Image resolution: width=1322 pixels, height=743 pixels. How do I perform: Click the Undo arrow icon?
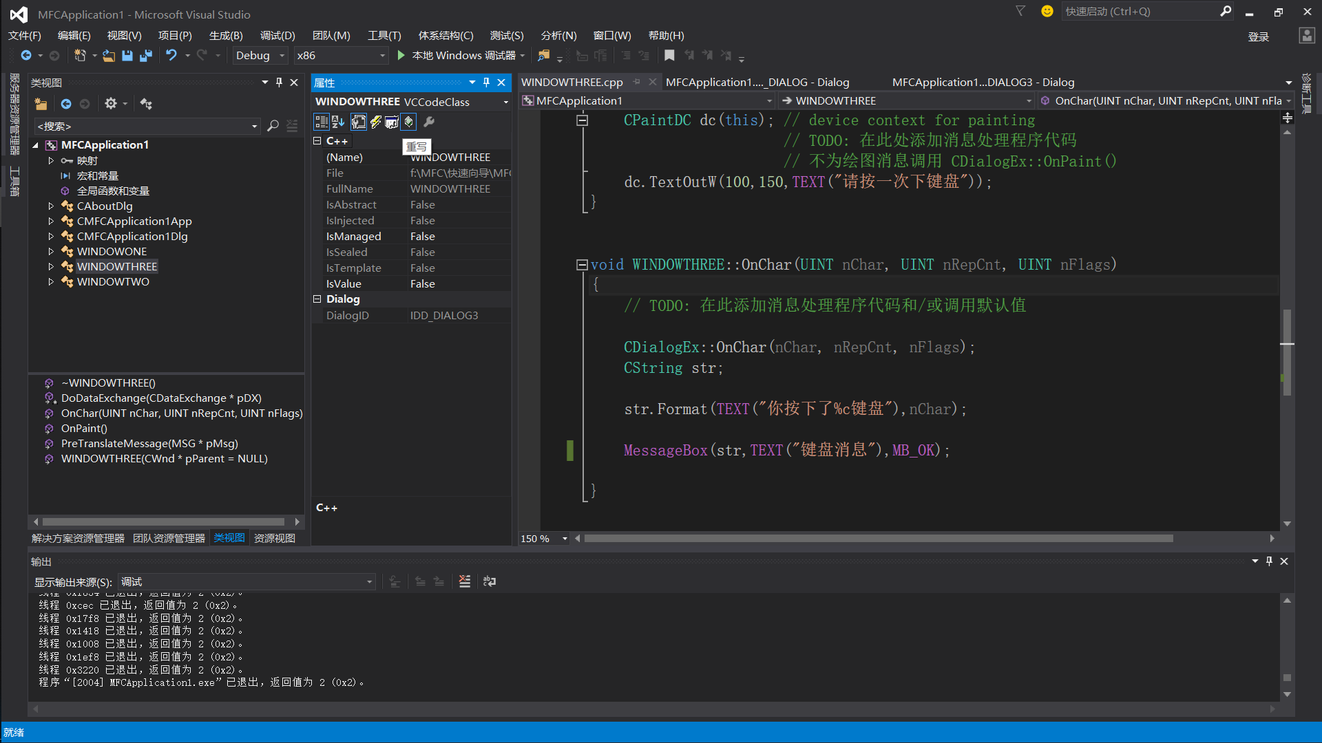(171, 55)
